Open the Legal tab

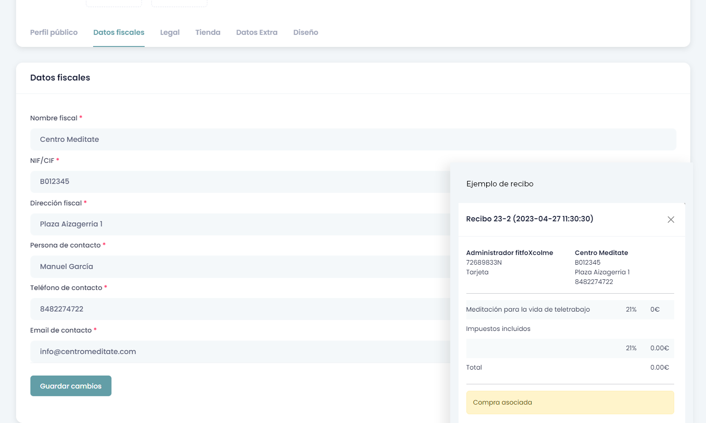pos(170,32)
